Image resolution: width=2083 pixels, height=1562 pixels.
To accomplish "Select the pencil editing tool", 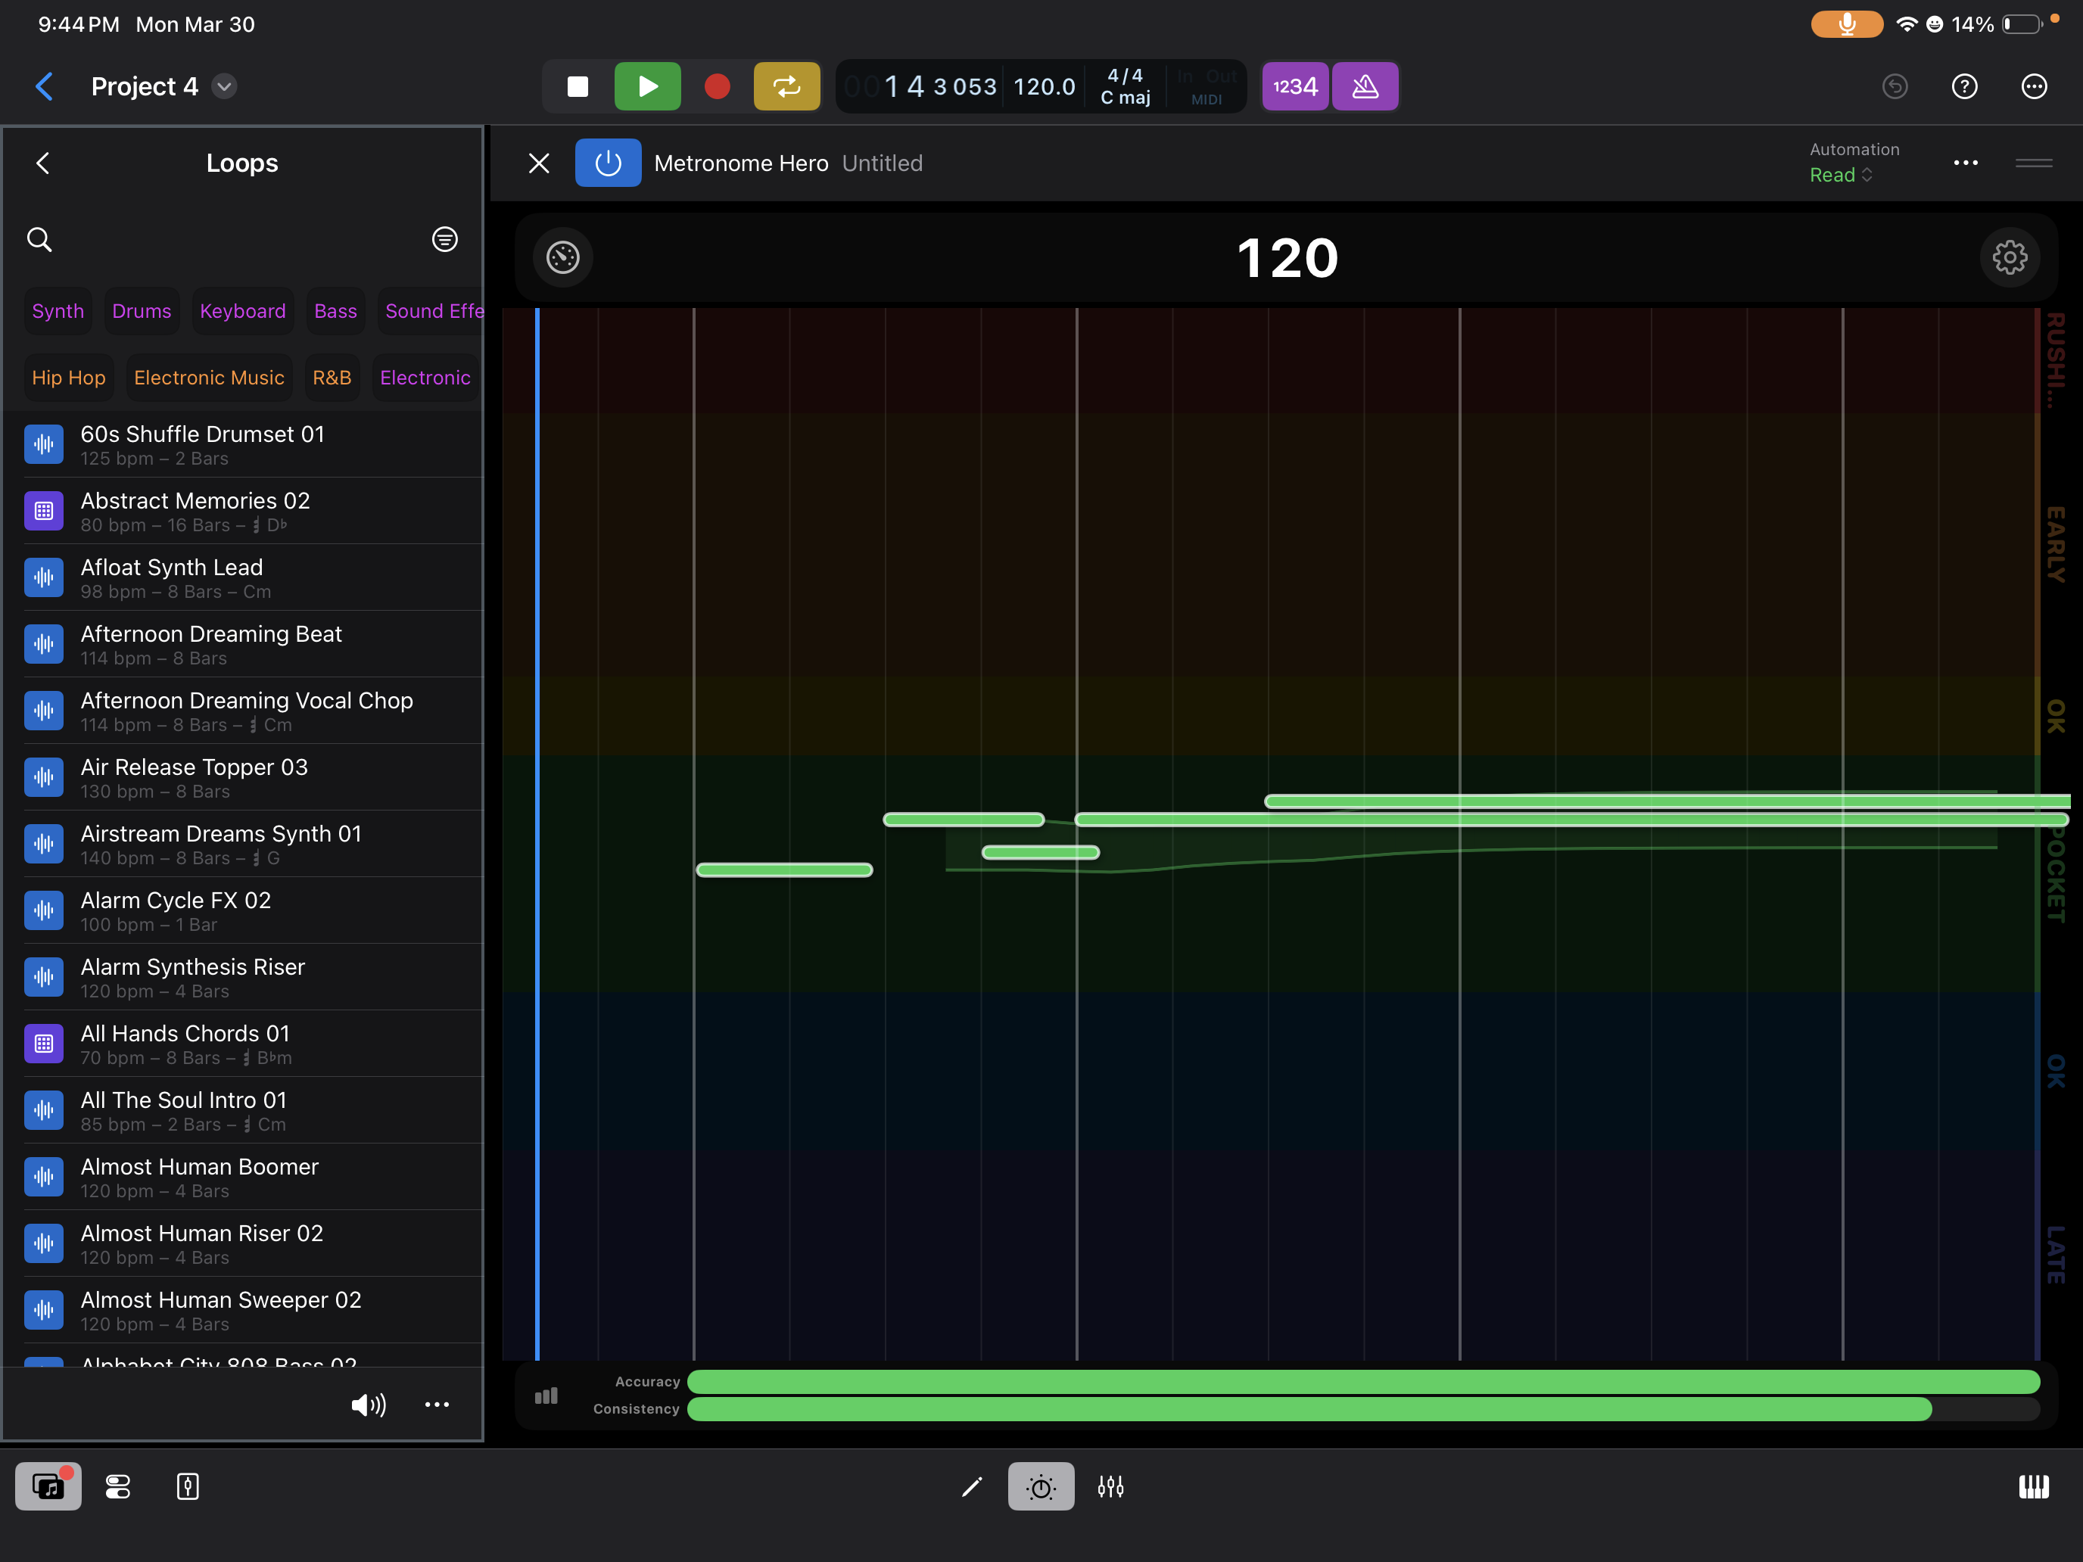I will (x=971, y=1486).
